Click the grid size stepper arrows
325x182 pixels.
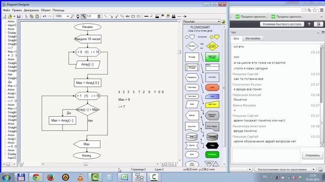[x=99, y=16]
